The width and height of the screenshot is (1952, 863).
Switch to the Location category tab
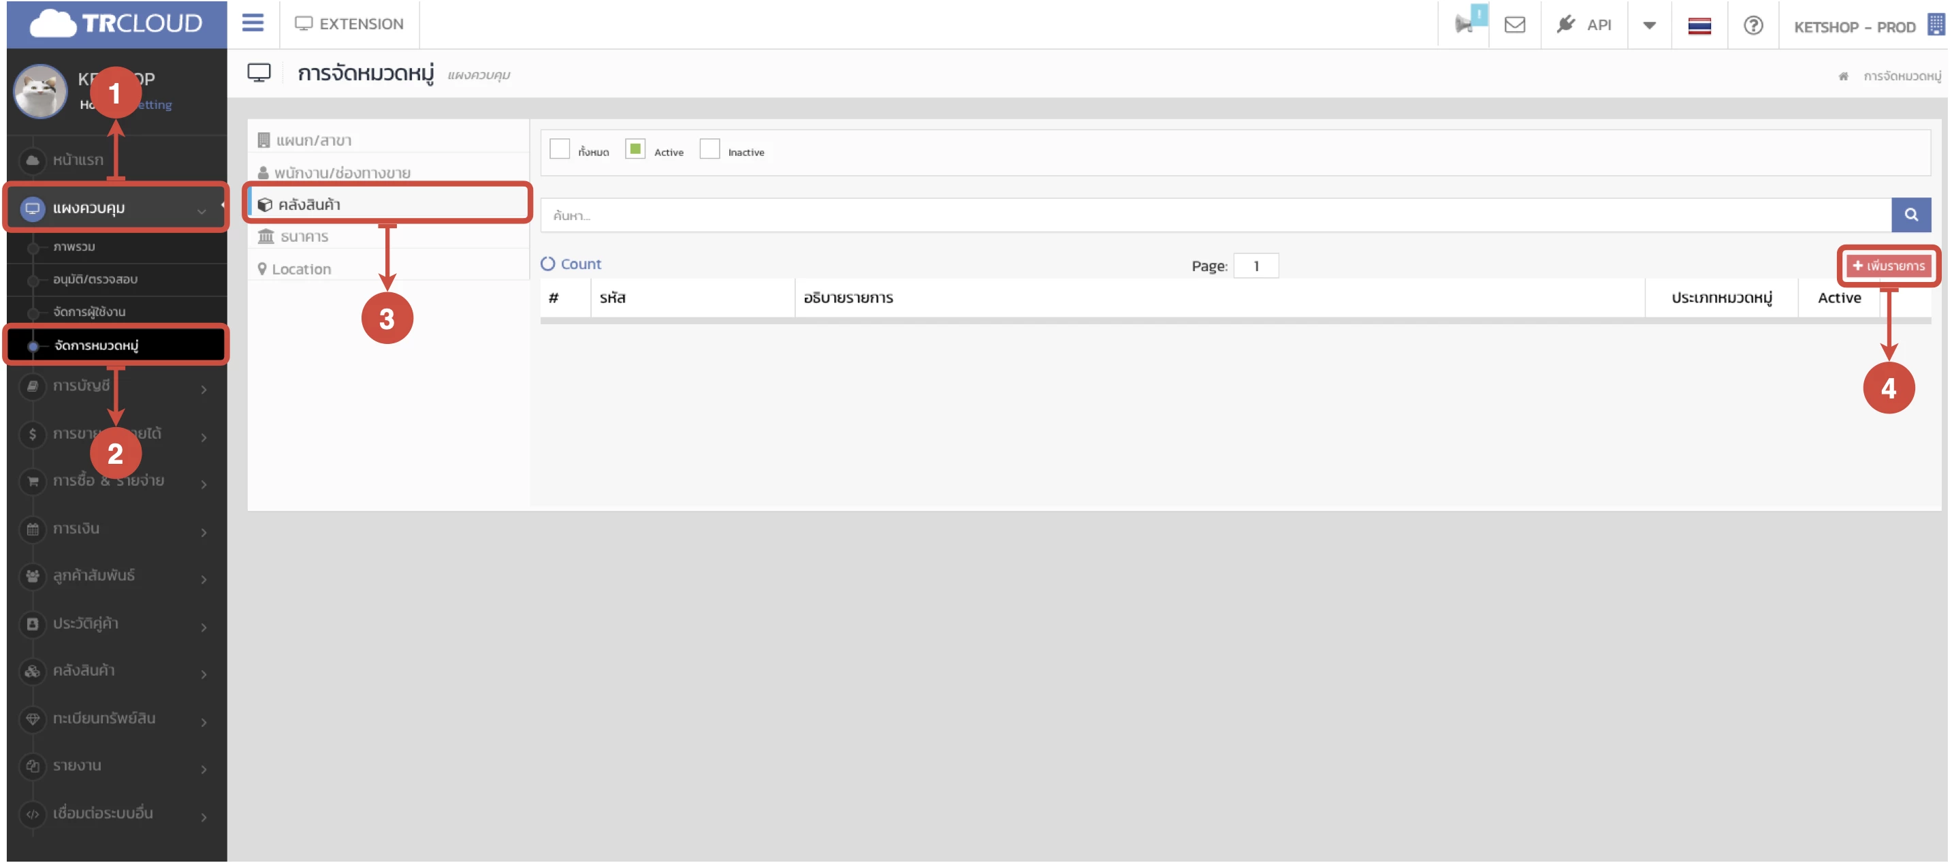click(x=300, y=269)
